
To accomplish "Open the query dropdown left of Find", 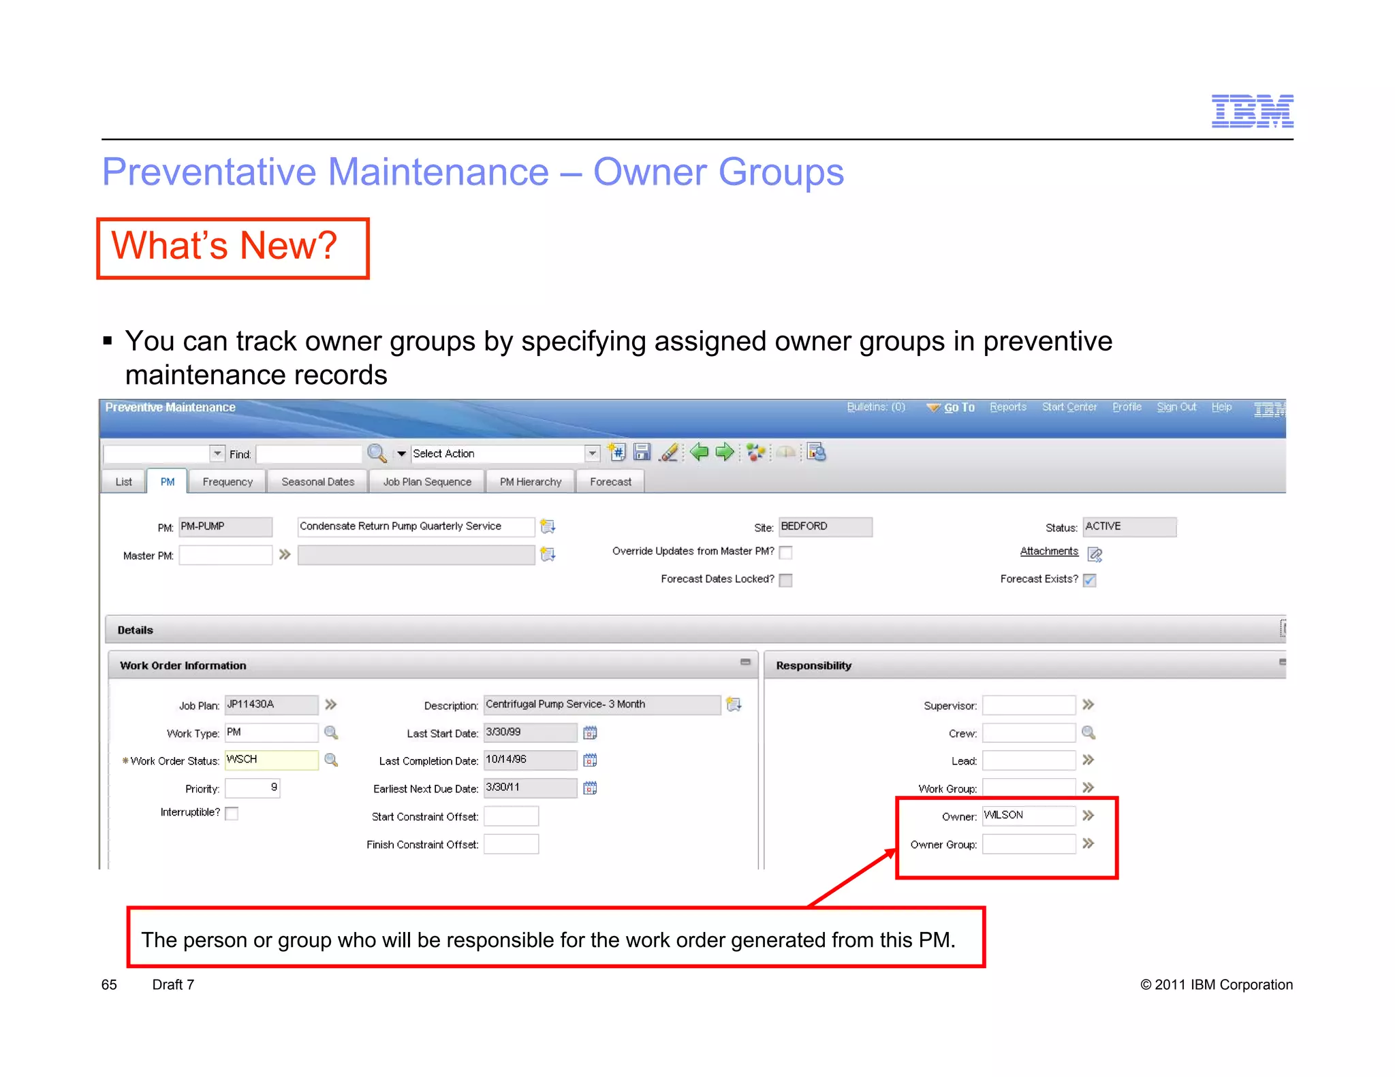I will pos(217,453).
